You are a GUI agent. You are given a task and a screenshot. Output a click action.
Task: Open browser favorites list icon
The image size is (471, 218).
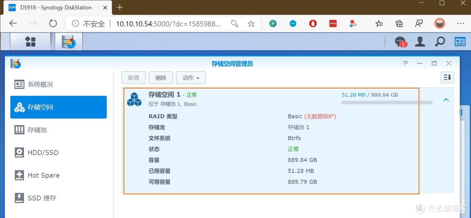[379, 24]
